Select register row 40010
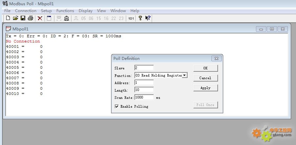 tap(24, 94)
